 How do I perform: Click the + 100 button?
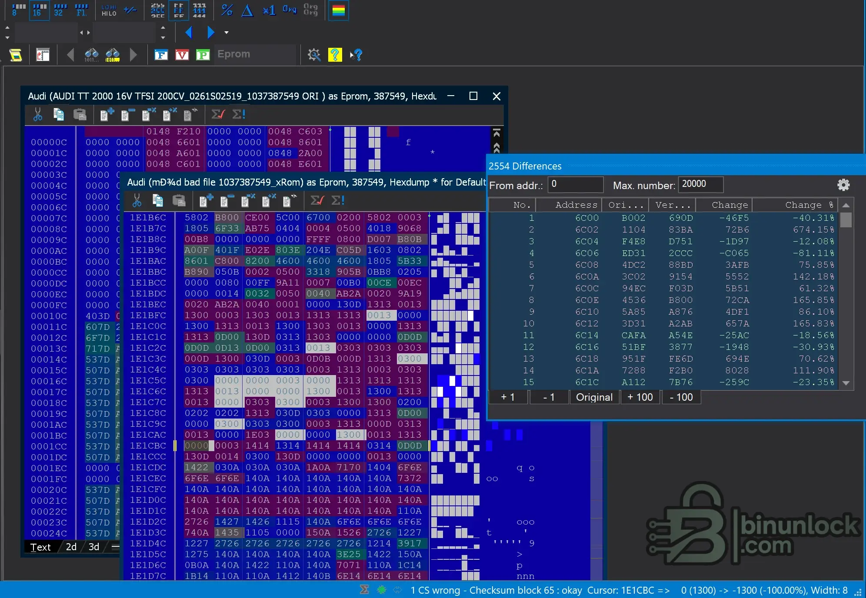[x=640, y=397]
